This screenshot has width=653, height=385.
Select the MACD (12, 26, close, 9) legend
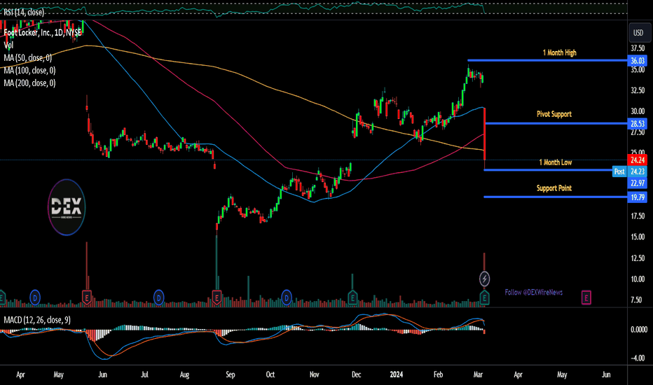click(37, 320)
